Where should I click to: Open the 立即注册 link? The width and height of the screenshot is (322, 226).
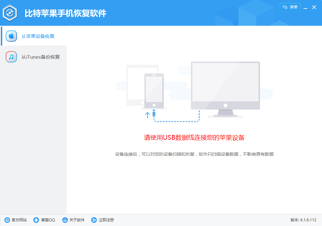(x=106, y=220)
